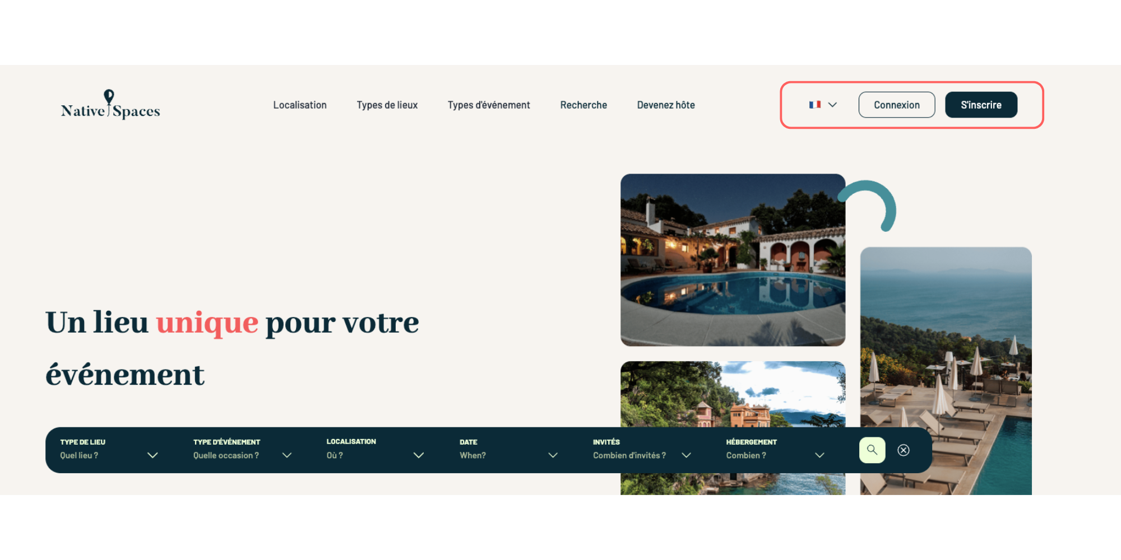Open the Devenez hôte link
This screenshot has width=1121, height=560.
[x=666, y=105]
